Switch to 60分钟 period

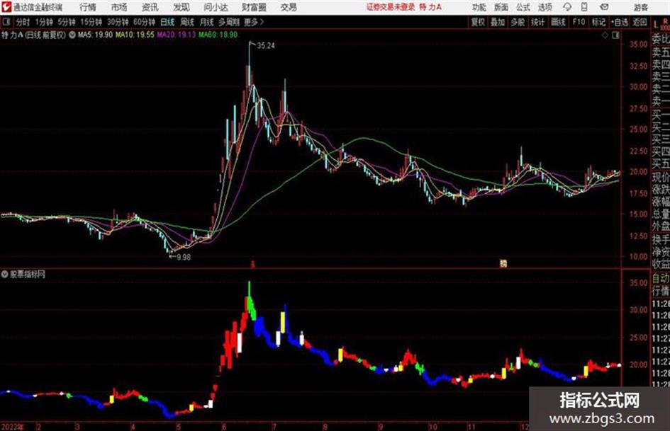144,22
